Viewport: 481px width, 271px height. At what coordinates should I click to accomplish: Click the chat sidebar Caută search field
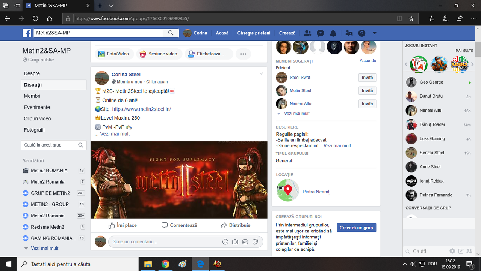[x=426, y=251]
